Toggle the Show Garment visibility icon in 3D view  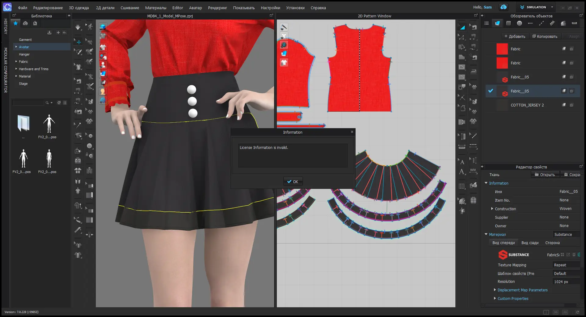[103, 47]
